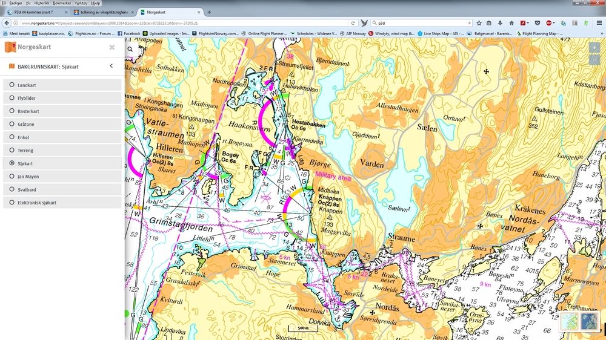Open the Pocket icon
Screen dimensions: 606x340
[537, 23]
